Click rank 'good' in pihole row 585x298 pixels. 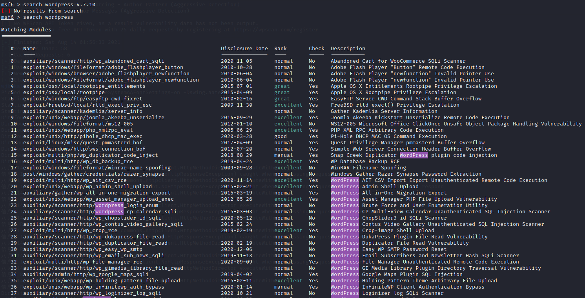pos(281,136)
